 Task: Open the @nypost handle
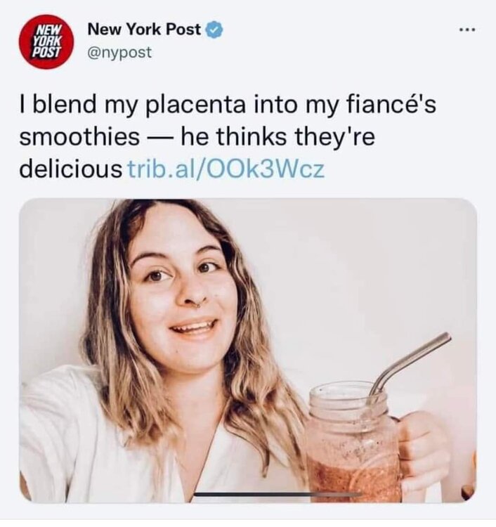pos(119,53)
